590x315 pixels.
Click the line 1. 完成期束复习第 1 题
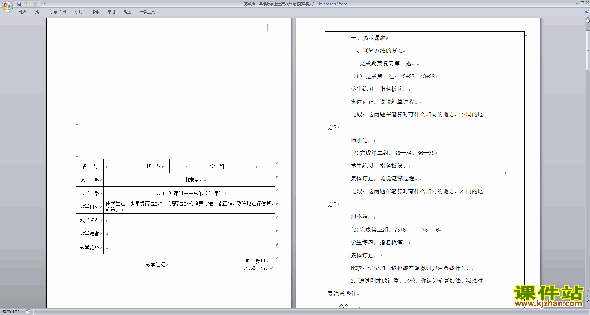pos(383,63)
